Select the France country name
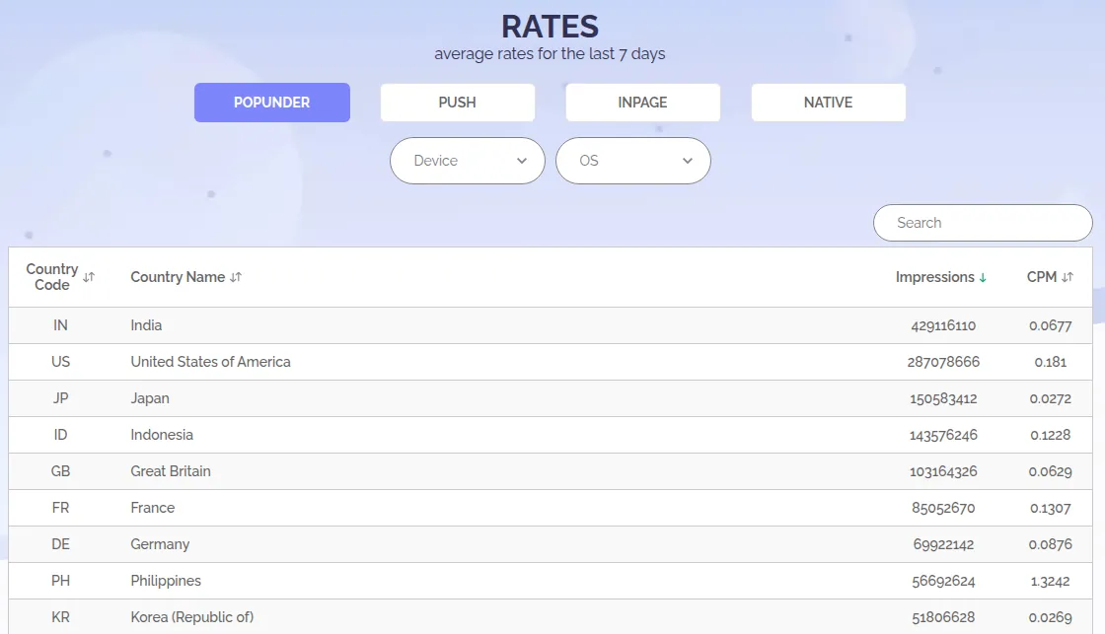Image resolution: width=1105 pixels, height=634 pixels. click(x=152, y=508)
